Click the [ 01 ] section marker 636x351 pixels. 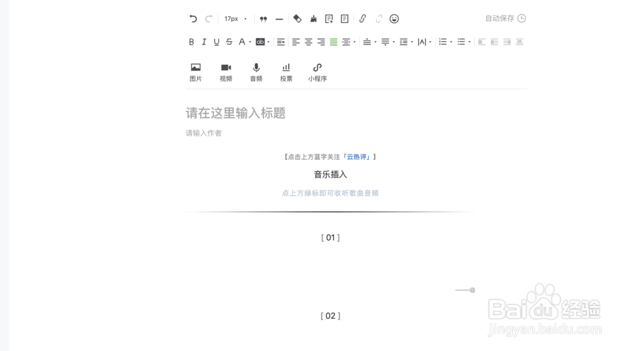tap(331, 237)
